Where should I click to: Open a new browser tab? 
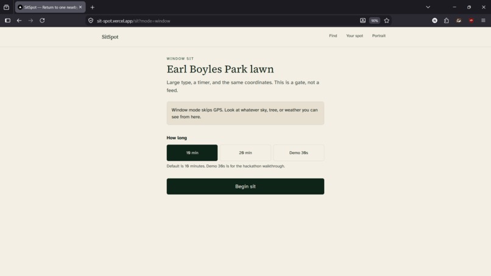[x=93, y=7]
